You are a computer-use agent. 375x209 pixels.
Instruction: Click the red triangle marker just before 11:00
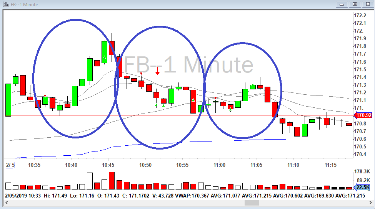pos(215,98)
